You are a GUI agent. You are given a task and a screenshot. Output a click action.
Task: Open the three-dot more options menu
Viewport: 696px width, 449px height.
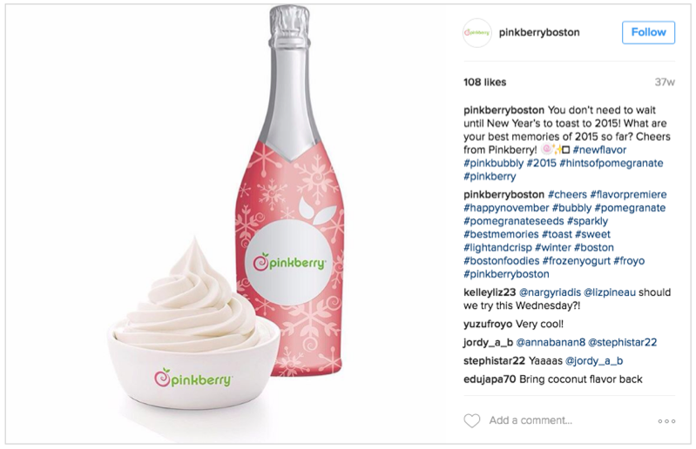(666, 421)
